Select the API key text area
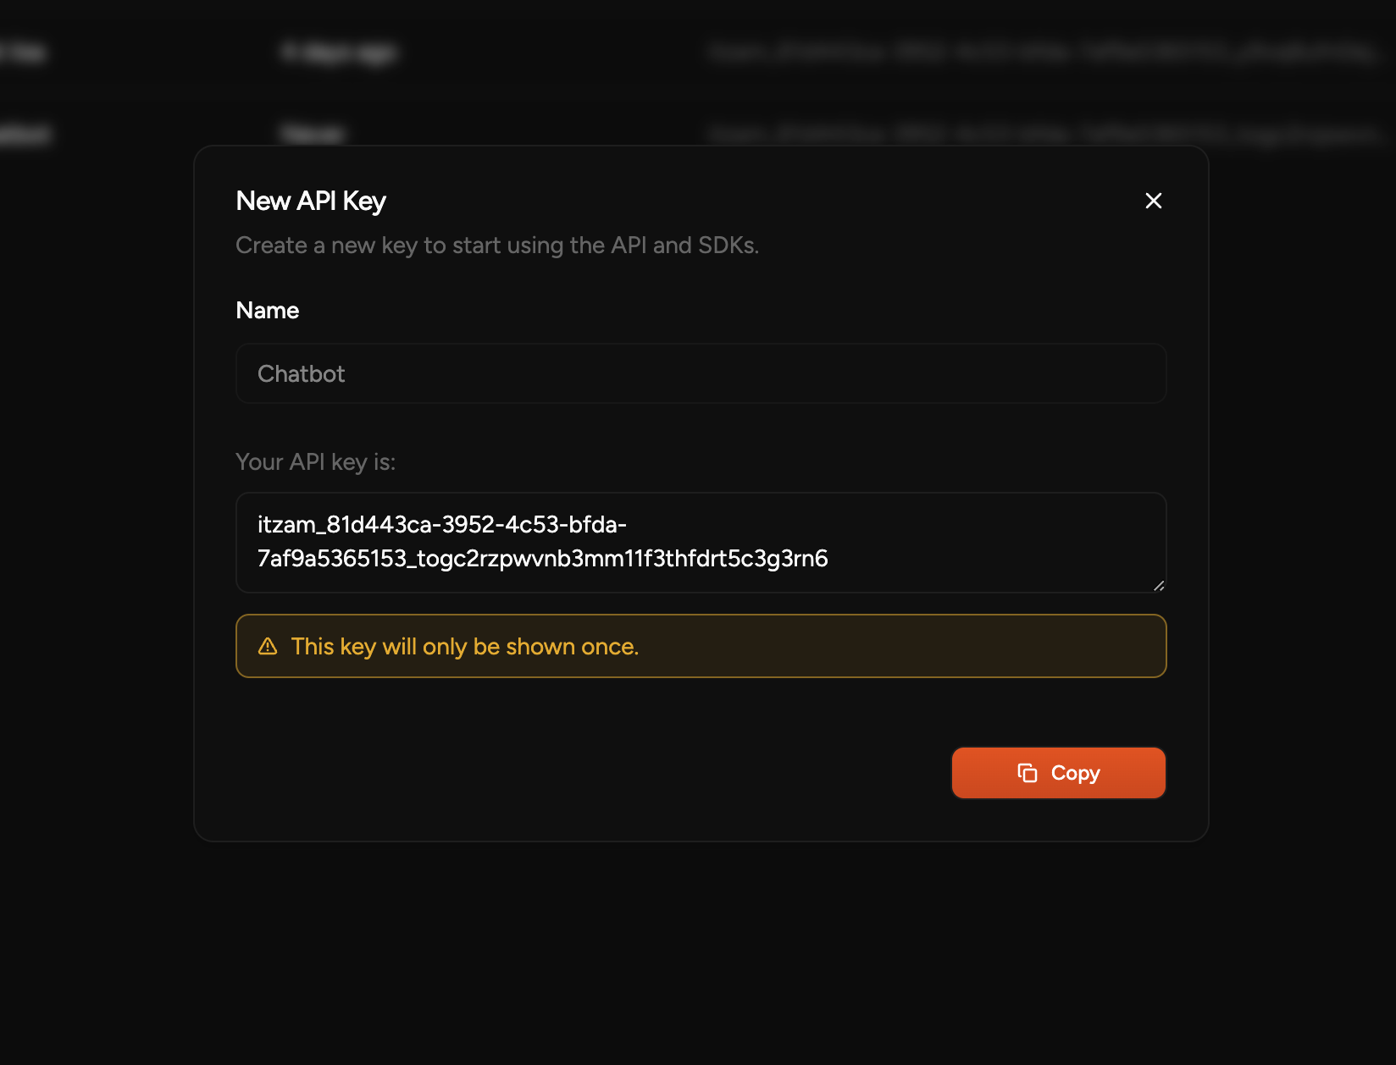Screen dimensions: 1396x1065 coord(701,543)
